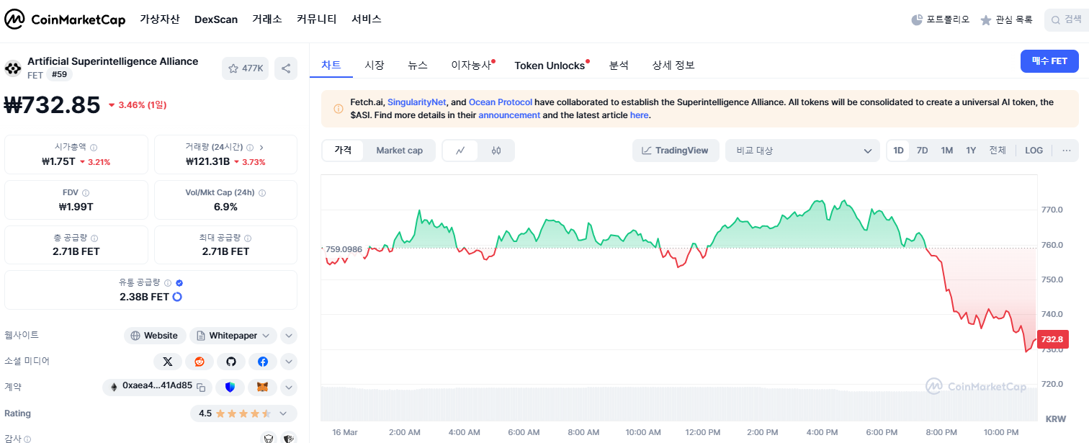Click info icon next to 최대 공급량
The width and height of the screenshot is (1089, 443).
248,238
